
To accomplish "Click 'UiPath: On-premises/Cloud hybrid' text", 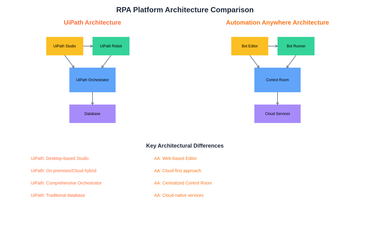I will pos(64,171).
